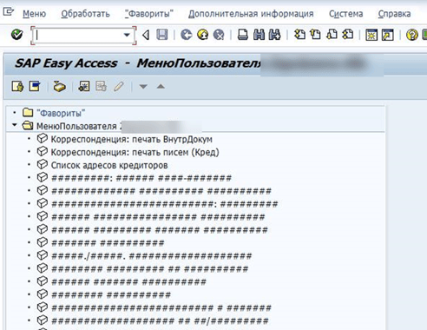Move favorite down with the down arrow
Viewport: 427px width, 330px height.
coord(143,86)
